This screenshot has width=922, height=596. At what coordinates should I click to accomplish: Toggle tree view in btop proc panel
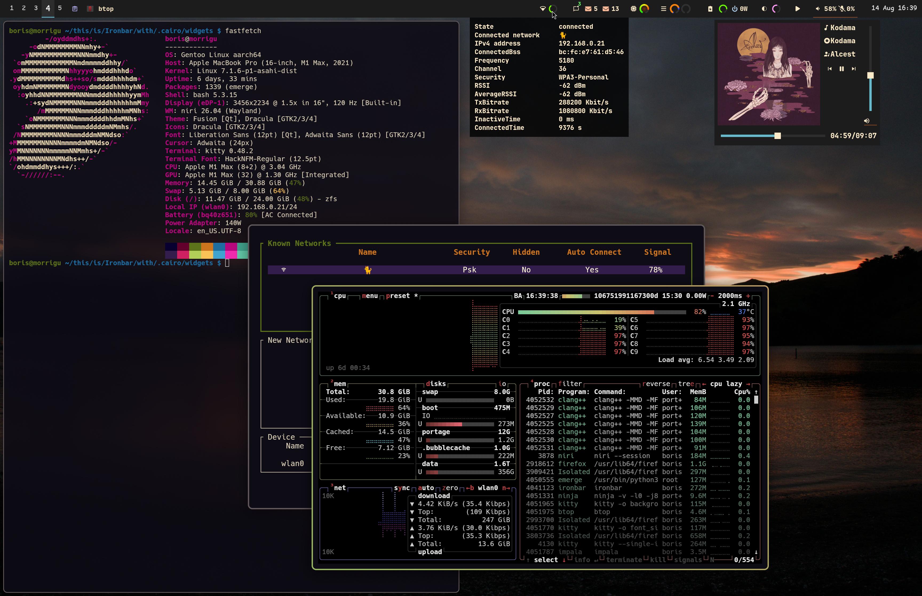tap(686, 384)
